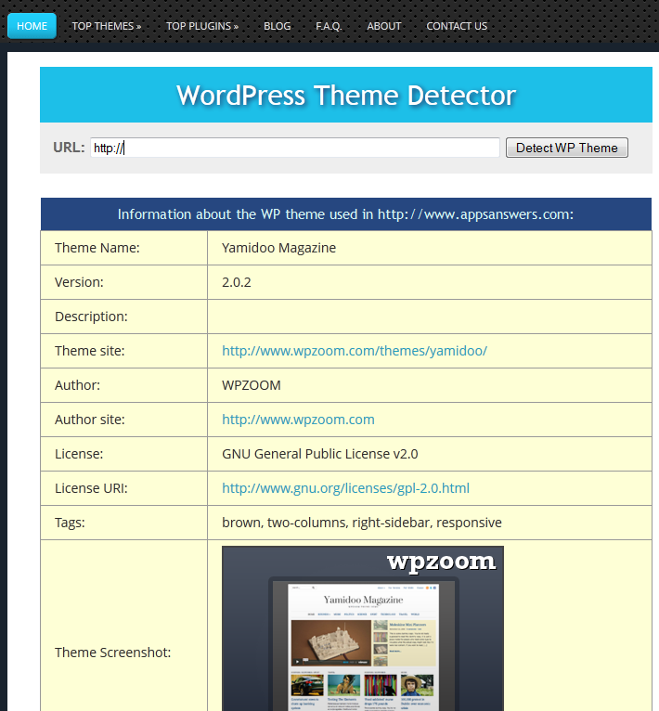
Task: Select the tags value starting with brown
Action: (361, 523)
